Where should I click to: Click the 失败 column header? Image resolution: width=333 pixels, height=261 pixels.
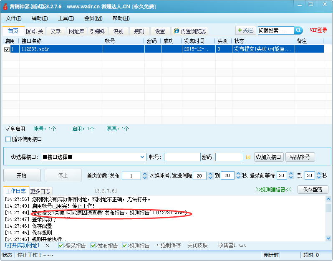click(223, 41)
